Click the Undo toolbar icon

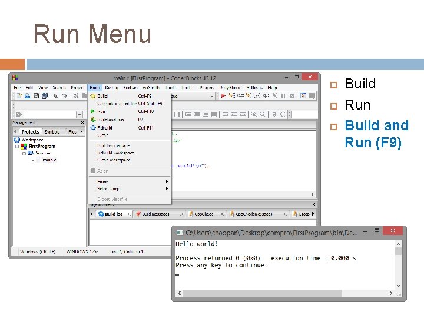[56, 96]
